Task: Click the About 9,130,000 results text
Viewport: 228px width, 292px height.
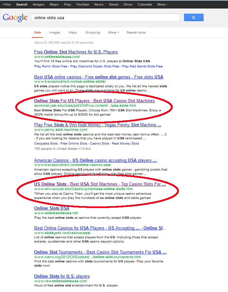Action: point(63,42)
